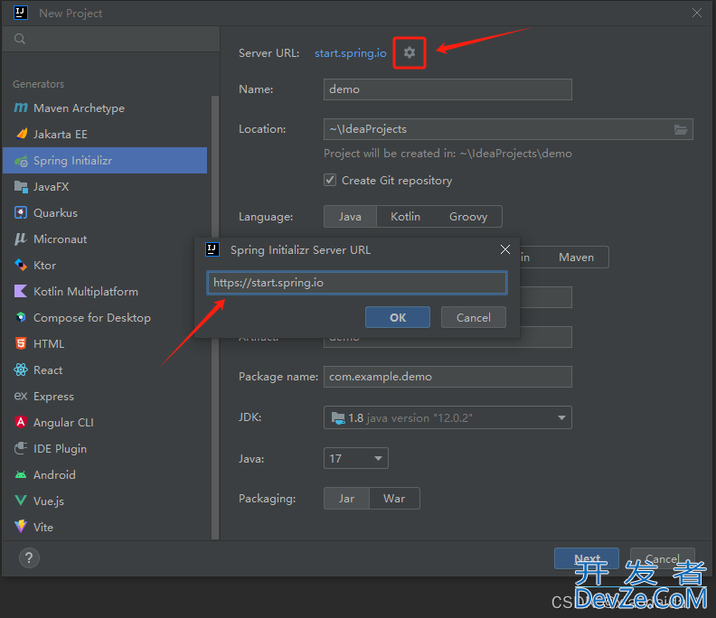Screen dimensions: 716x618
Task: Choose the Quarkus generator icon
Action: point(21,212)
